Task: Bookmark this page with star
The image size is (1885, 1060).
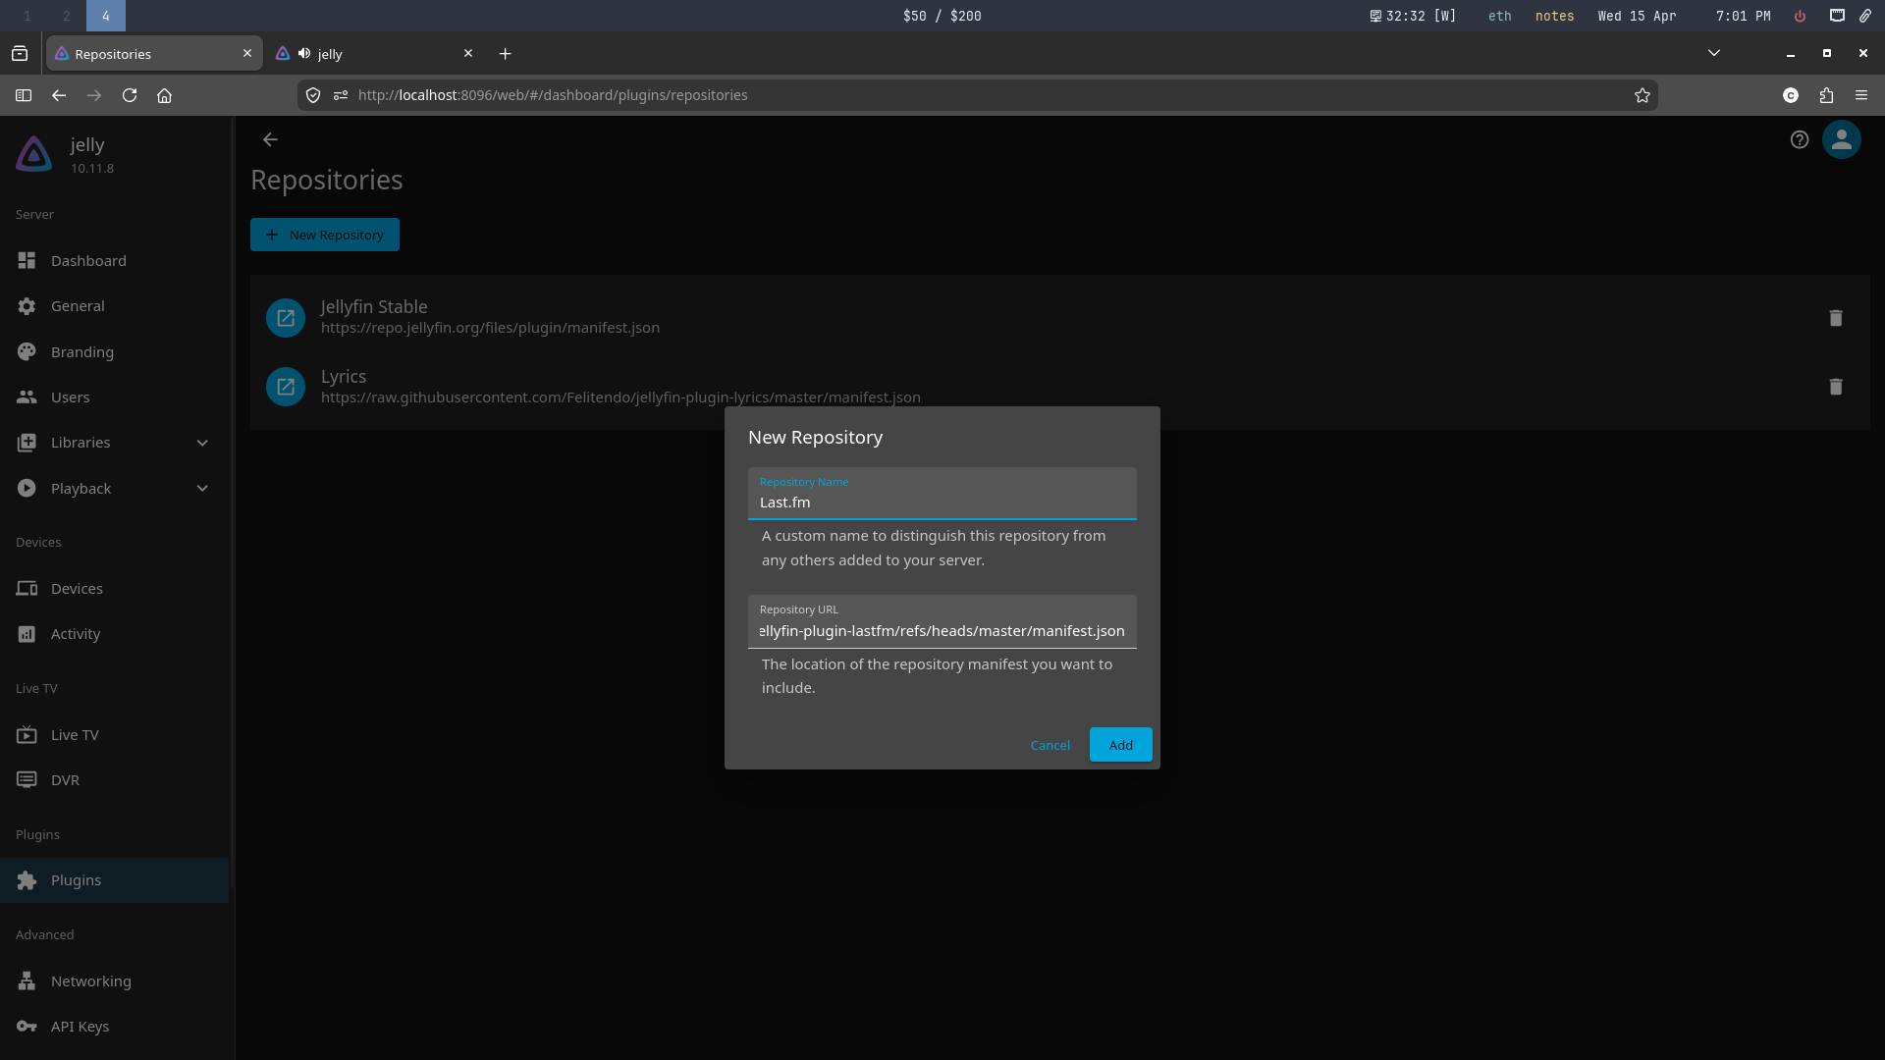Action: [1643, 95]
